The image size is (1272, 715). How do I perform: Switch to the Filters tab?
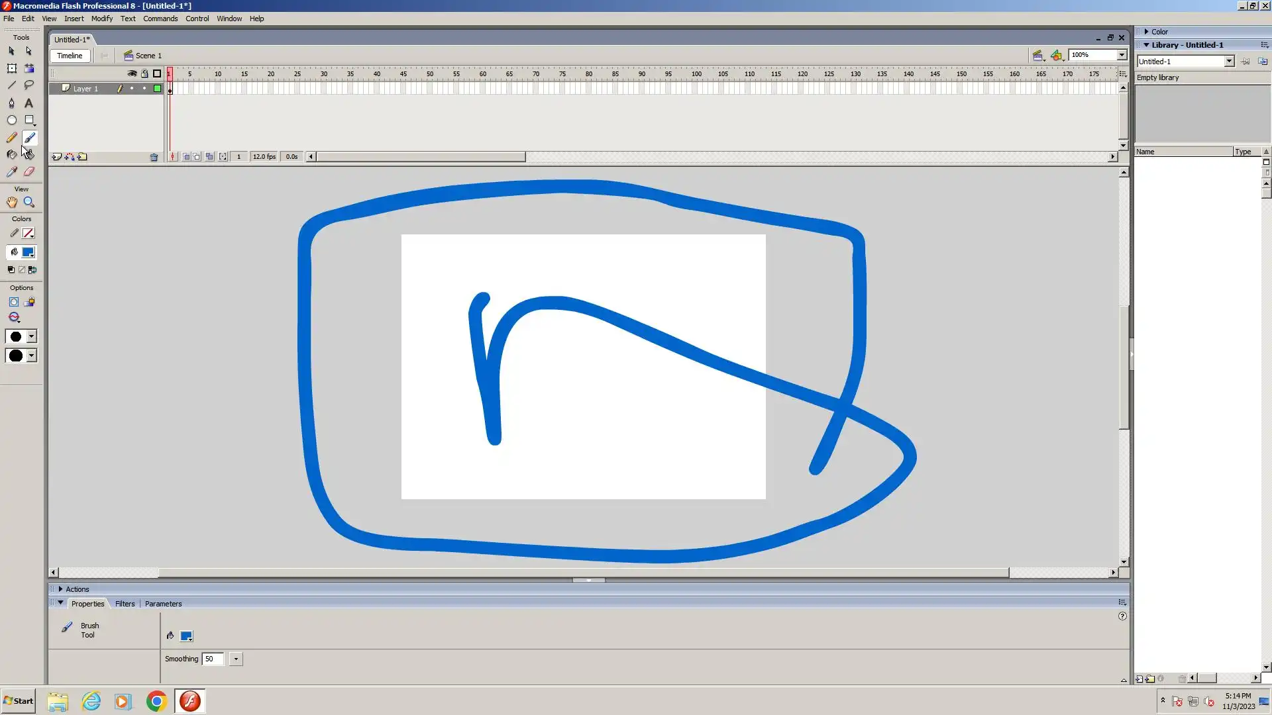point(125,603)
